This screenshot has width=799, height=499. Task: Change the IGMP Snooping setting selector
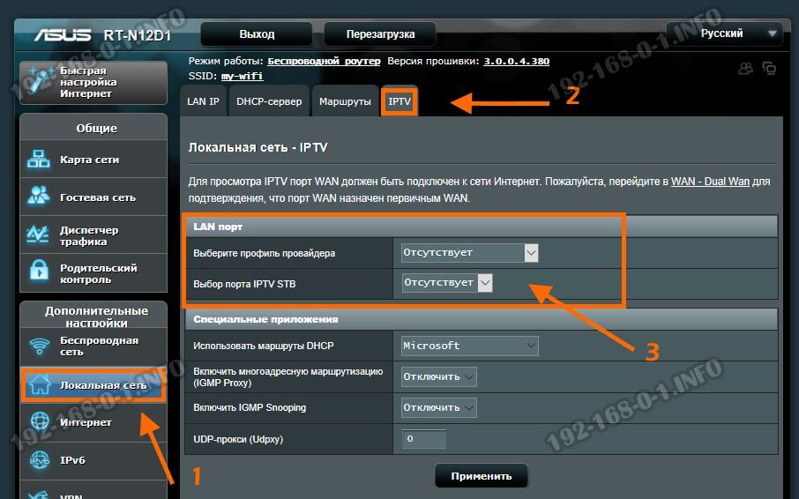[x=438, y=408]
